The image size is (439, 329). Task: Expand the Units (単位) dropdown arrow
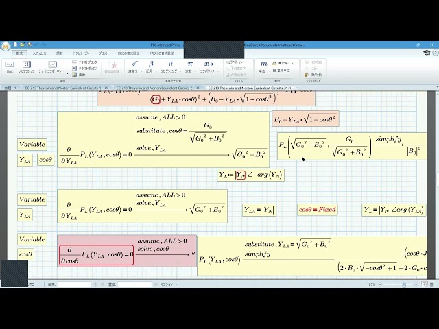(269, 71)
